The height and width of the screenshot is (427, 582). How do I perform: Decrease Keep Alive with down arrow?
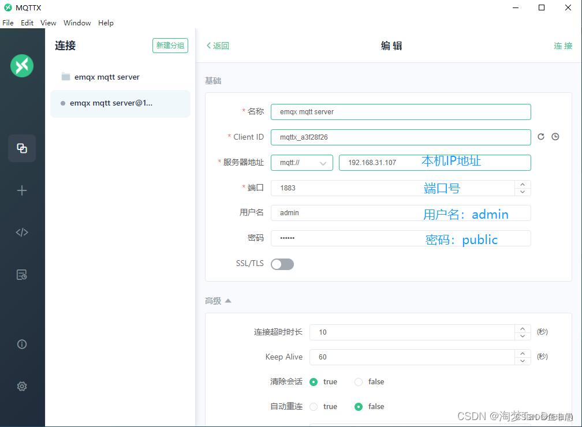tap(523, 361)
